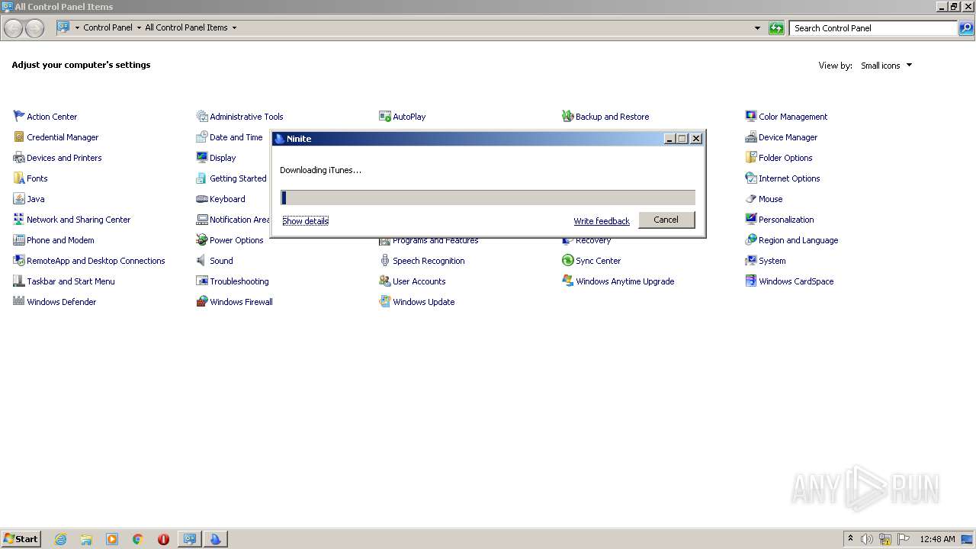
Task: Open the Windows CardSpace icon
Action: pos(751,281)
